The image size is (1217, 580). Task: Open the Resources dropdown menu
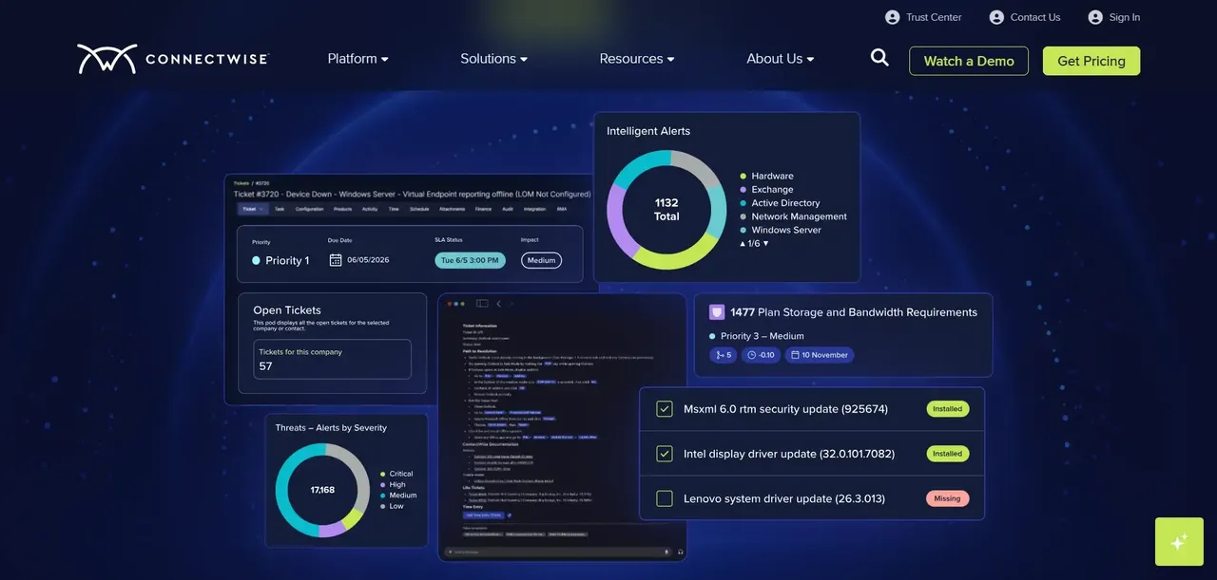click(x=637, y=59)
